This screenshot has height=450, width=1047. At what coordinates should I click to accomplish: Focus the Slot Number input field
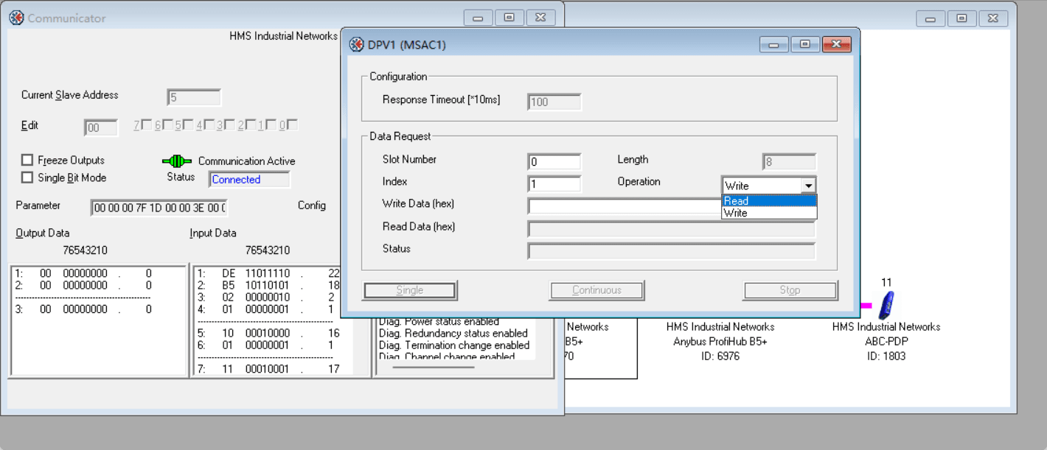pos(554,162)
